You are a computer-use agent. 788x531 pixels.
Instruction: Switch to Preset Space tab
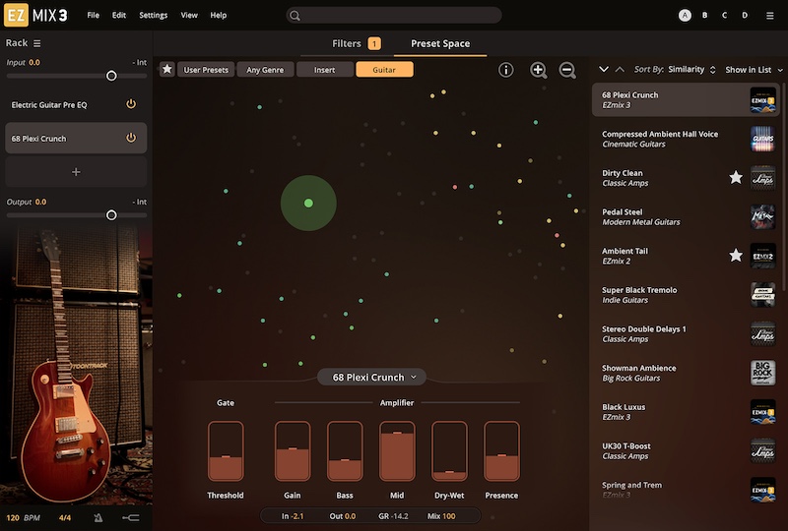440,43
